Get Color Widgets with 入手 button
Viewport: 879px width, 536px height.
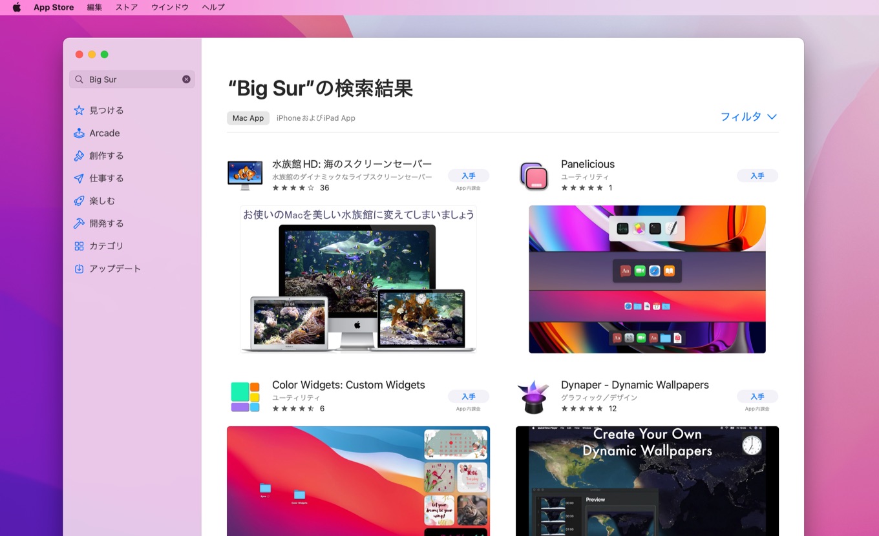pos(469,397)
